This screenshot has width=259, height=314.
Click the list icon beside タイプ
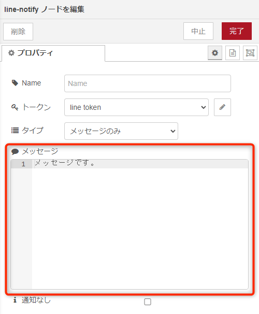(15, 131)
